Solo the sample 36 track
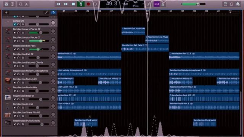 coord(18,24)
